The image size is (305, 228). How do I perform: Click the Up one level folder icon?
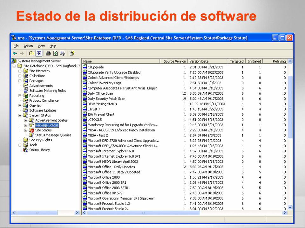pyautogui.click(x=31, y=53)
